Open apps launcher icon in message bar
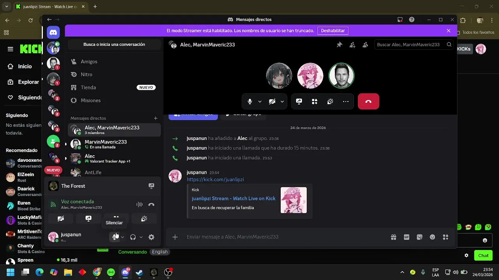The height and width of the screenshot is (280, 499). [446, 237]
